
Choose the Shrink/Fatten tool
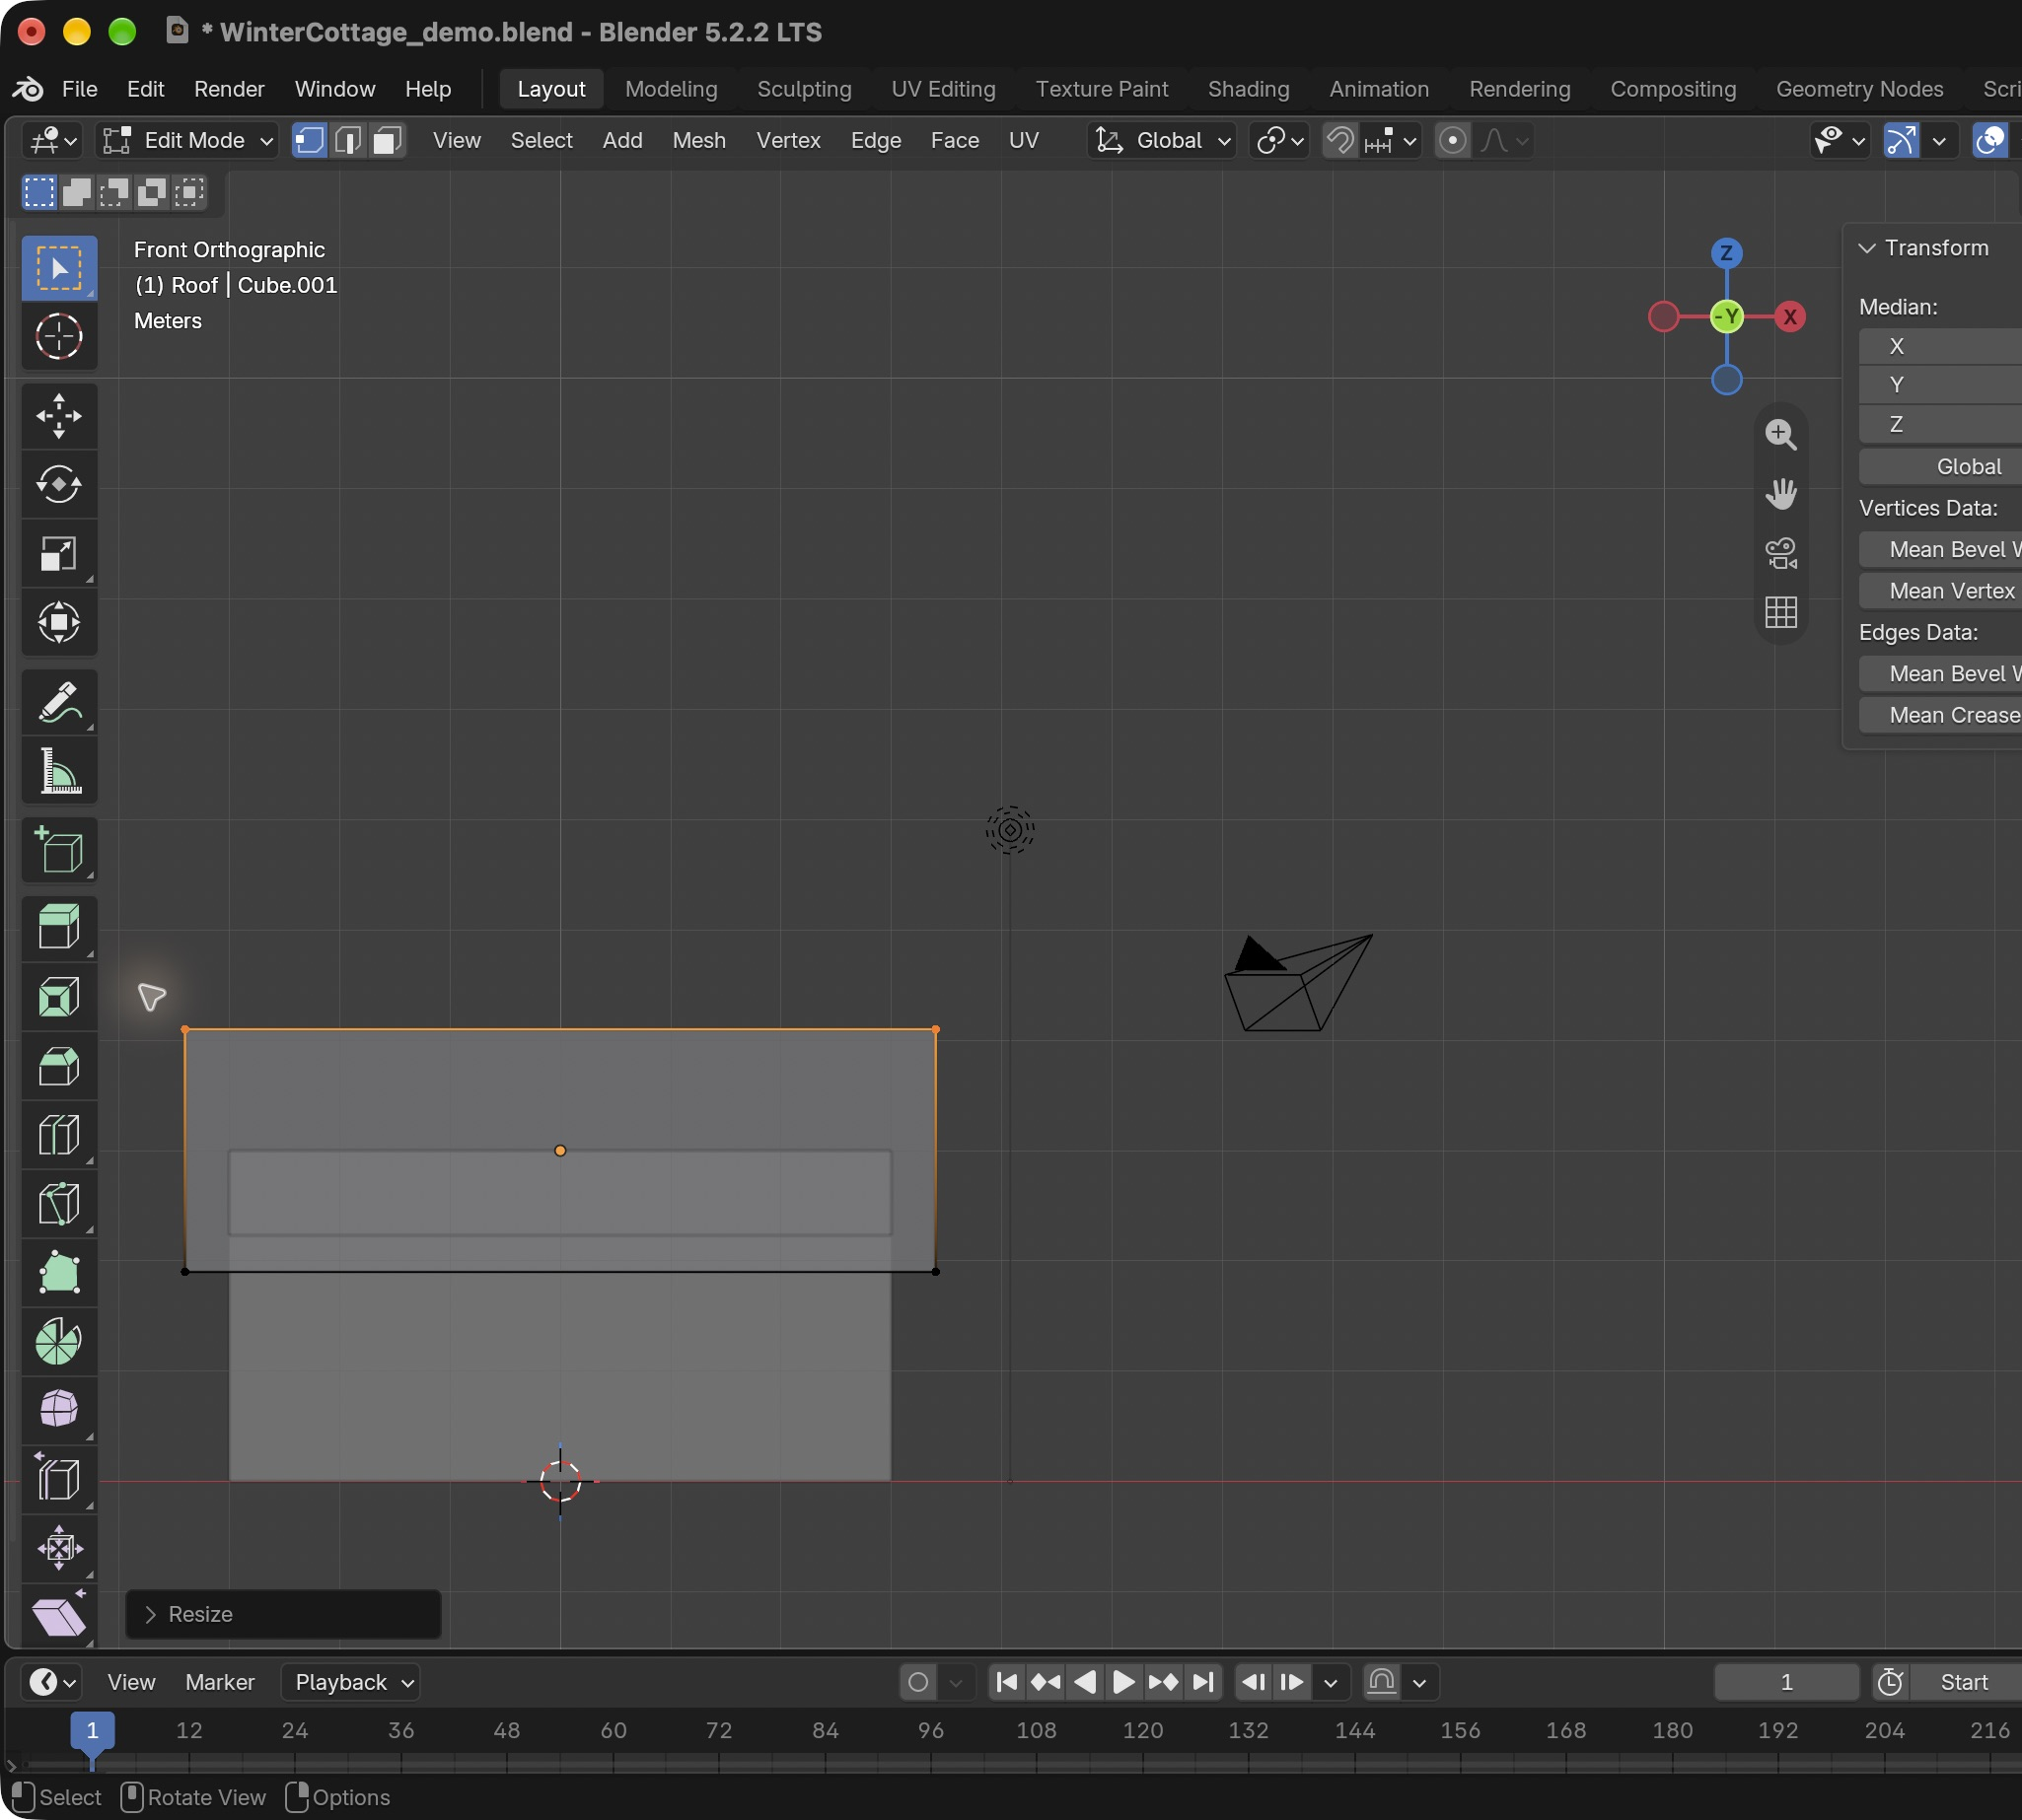pyautogui.click(x=59, y=1549)
